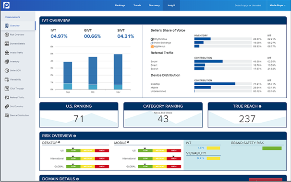
Task: Open the Seller SOV pie icon
Action: click(7, 70)
